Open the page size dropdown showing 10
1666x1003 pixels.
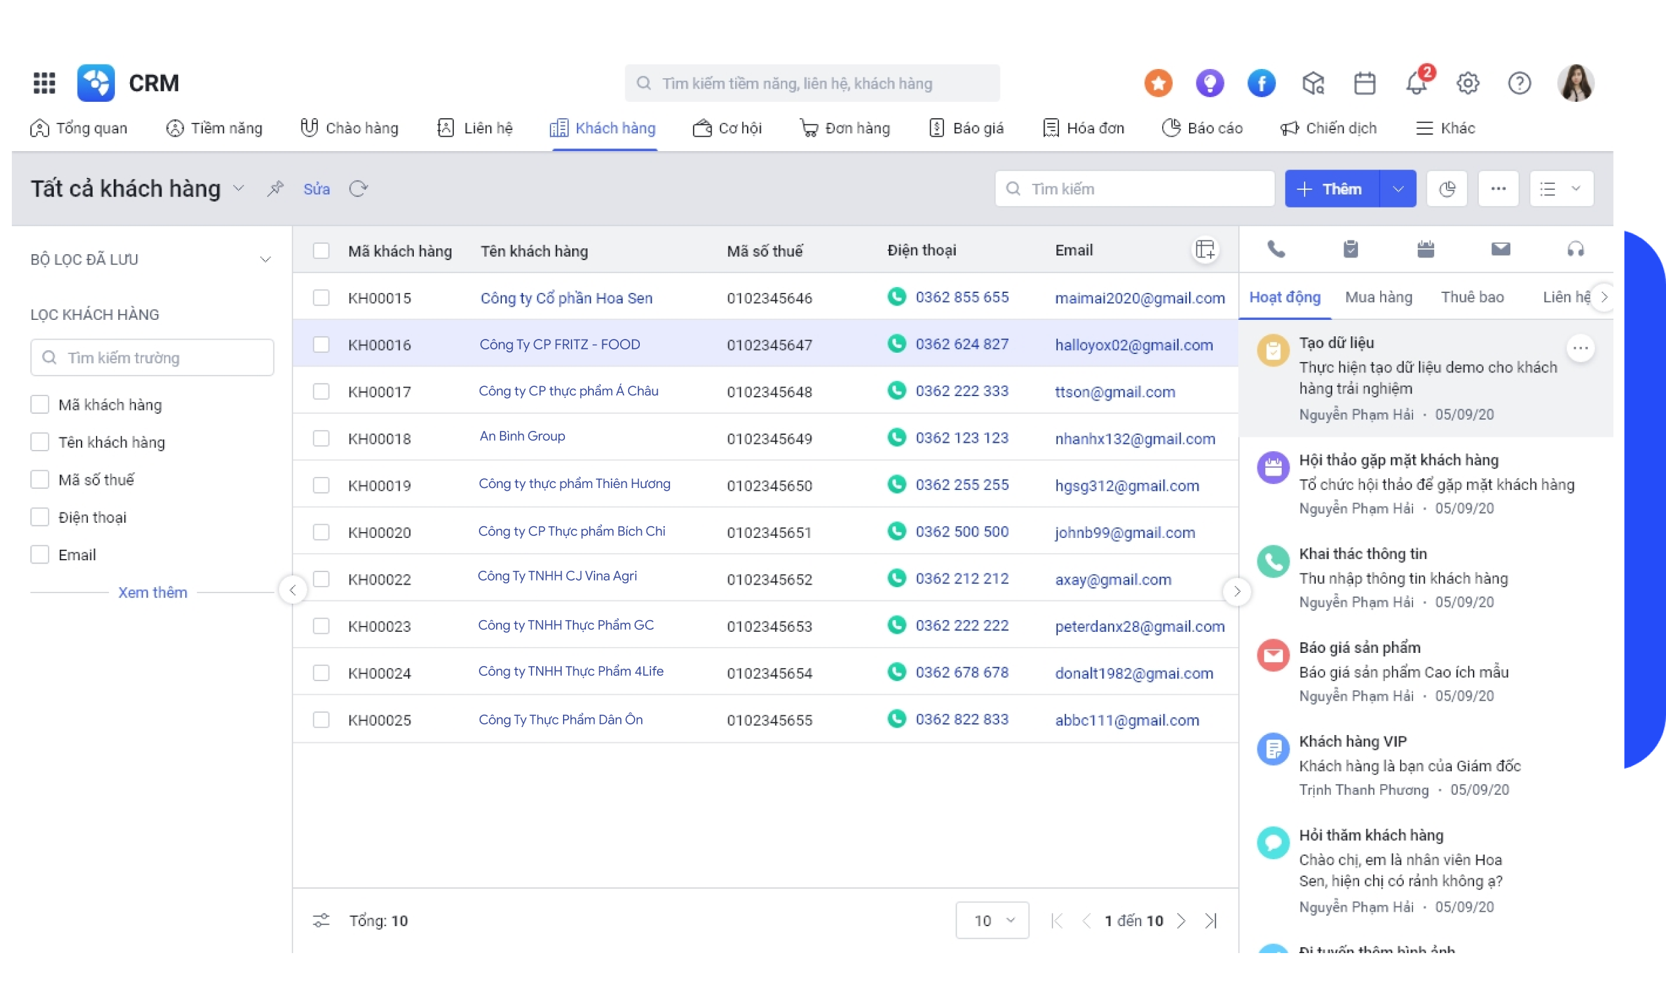pos(992,920)
